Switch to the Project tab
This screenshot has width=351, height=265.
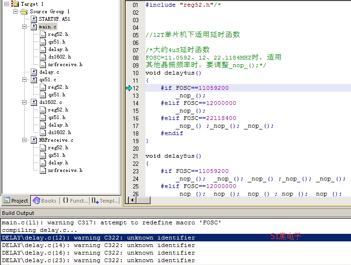click(x=16, y=201)
